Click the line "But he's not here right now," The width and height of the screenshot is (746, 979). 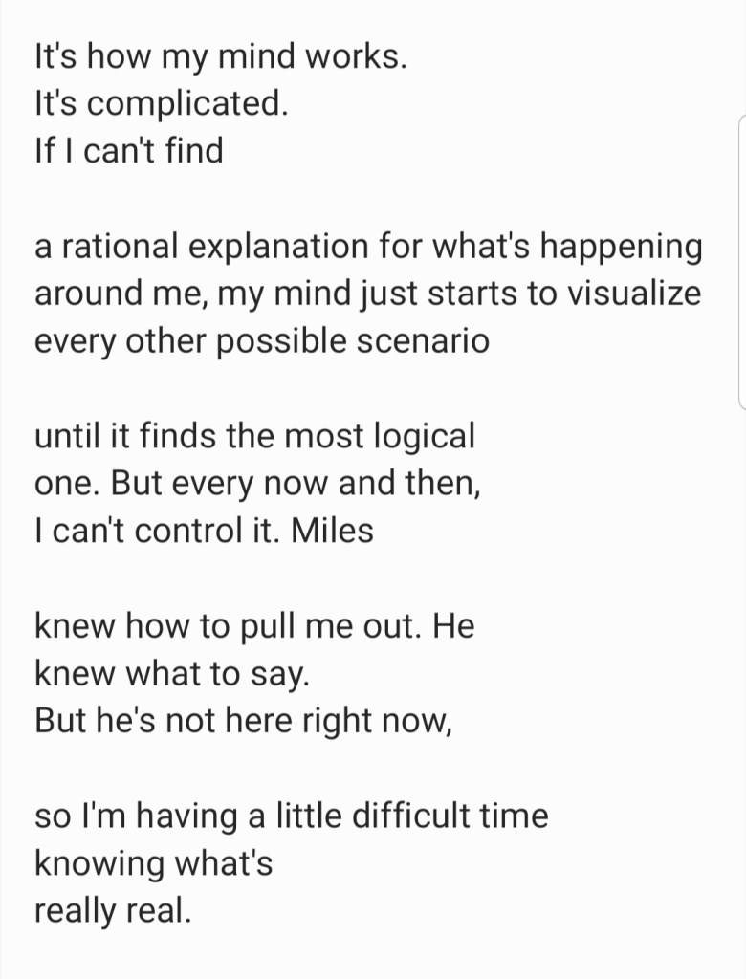click(243, 721)
